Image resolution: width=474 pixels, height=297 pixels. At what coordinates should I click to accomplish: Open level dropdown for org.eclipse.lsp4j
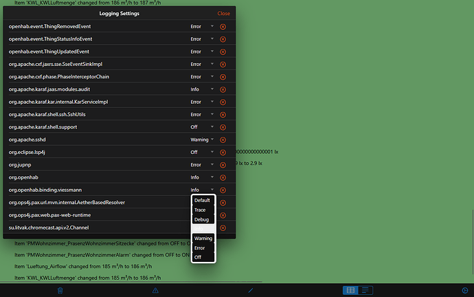point(202,152)
